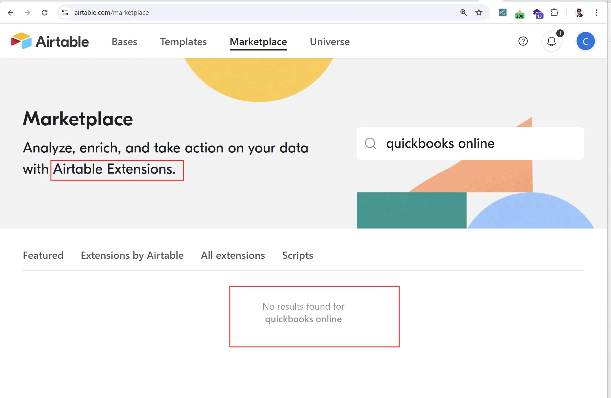Open the notifications bell
Viewport: 611px width, 398px height.
tap(551, 41)
